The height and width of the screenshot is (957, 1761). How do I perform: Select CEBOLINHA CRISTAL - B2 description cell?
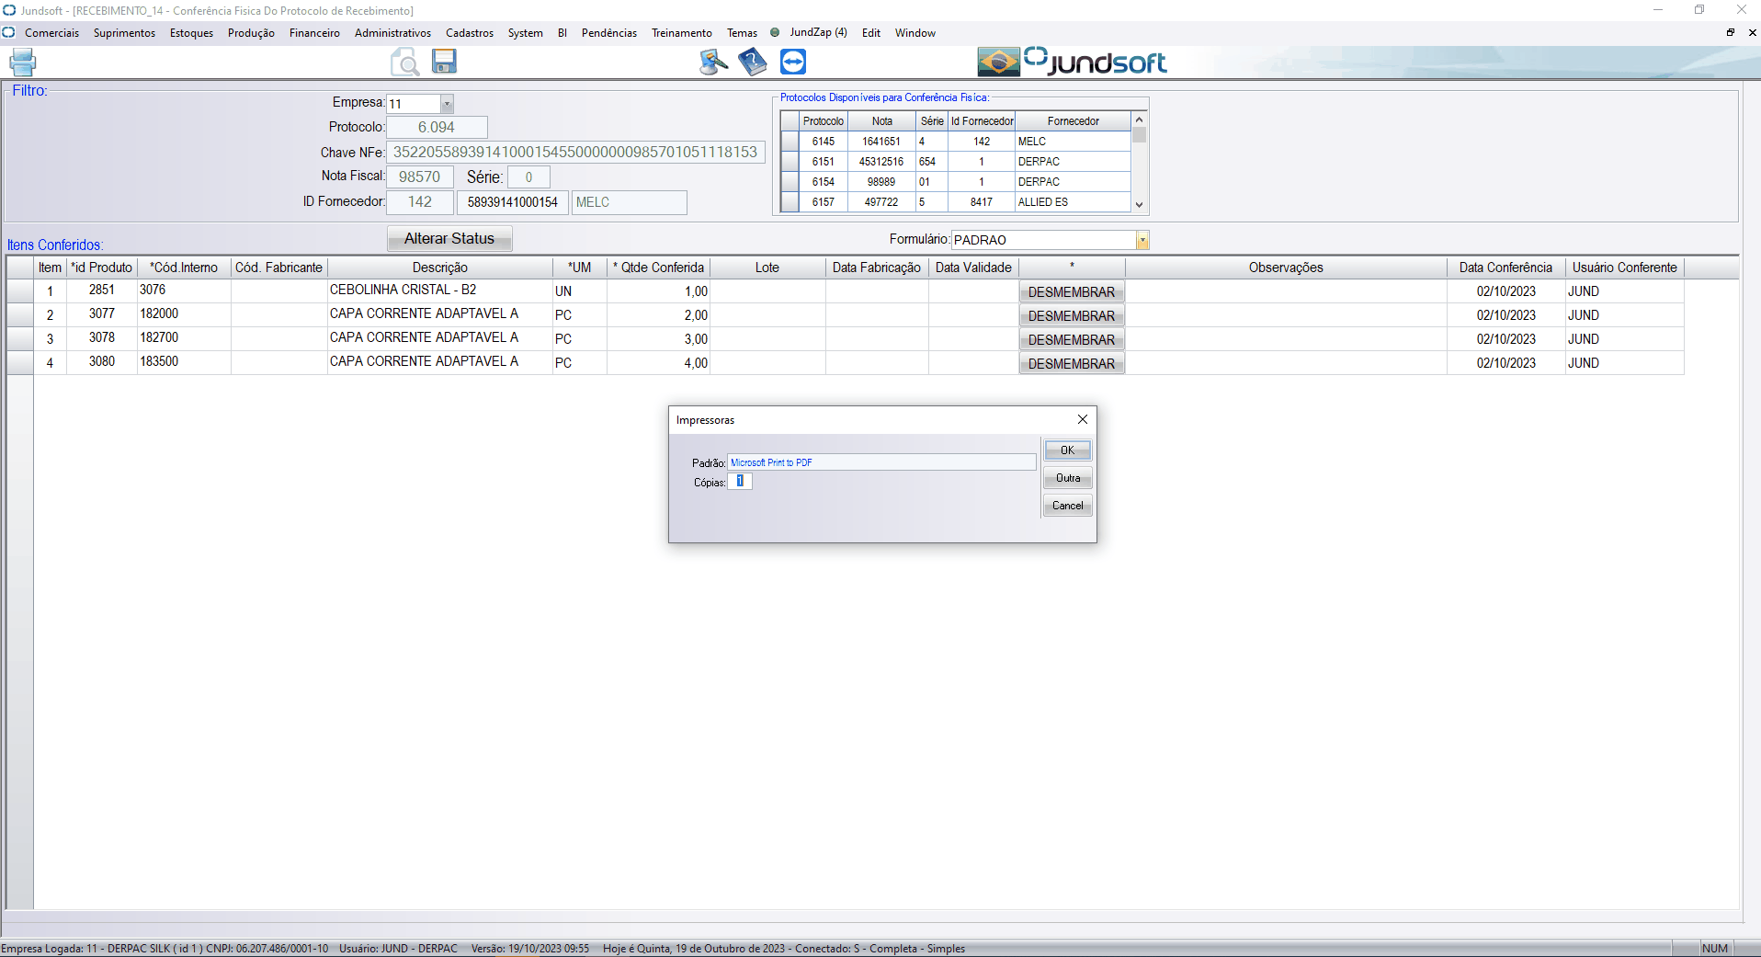[x=439, y=291]
